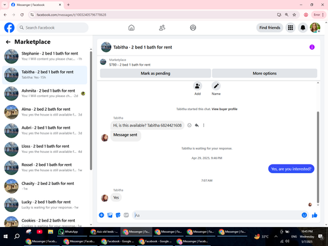This screenshot has height=246, width=328.
Task: Open the Home feed icon
Action: [131, 28]
